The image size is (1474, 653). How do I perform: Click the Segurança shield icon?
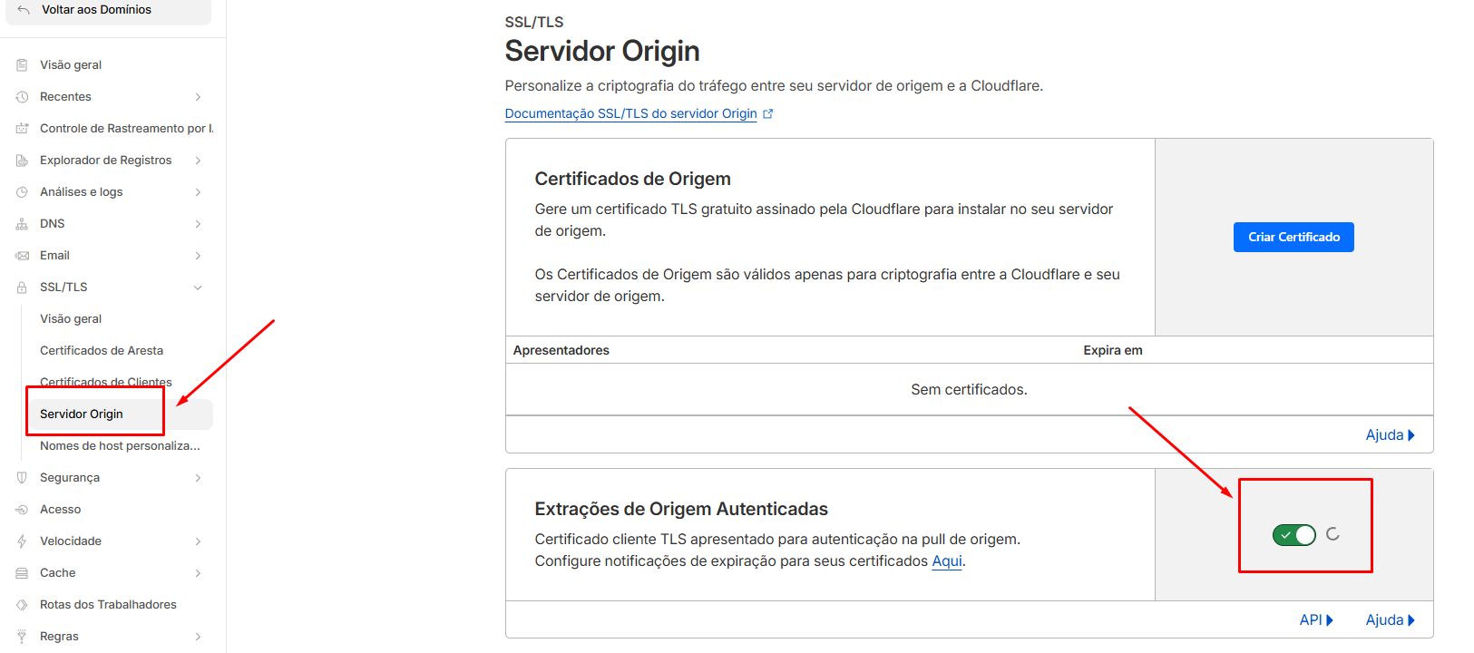click(x=22, y=478)
